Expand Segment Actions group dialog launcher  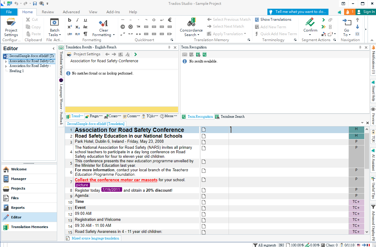coord(335,40)
